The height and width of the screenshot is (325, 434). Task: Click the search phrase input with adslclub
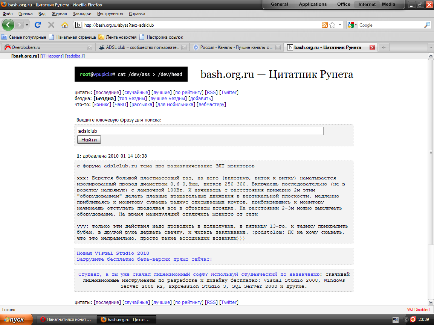(x=200, y=131)
